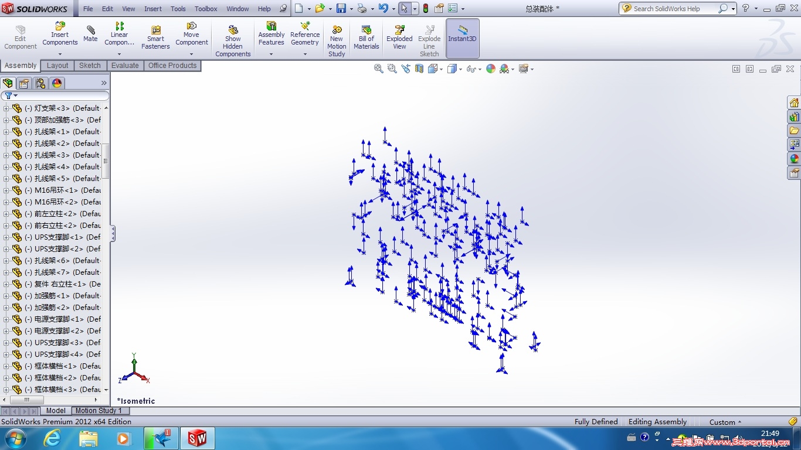Image resolution: width=801 pixels, height=450 pixels.
Task: Open the Edit Appearance color ball
Action: pyautogui.click(x=490, y=69)
